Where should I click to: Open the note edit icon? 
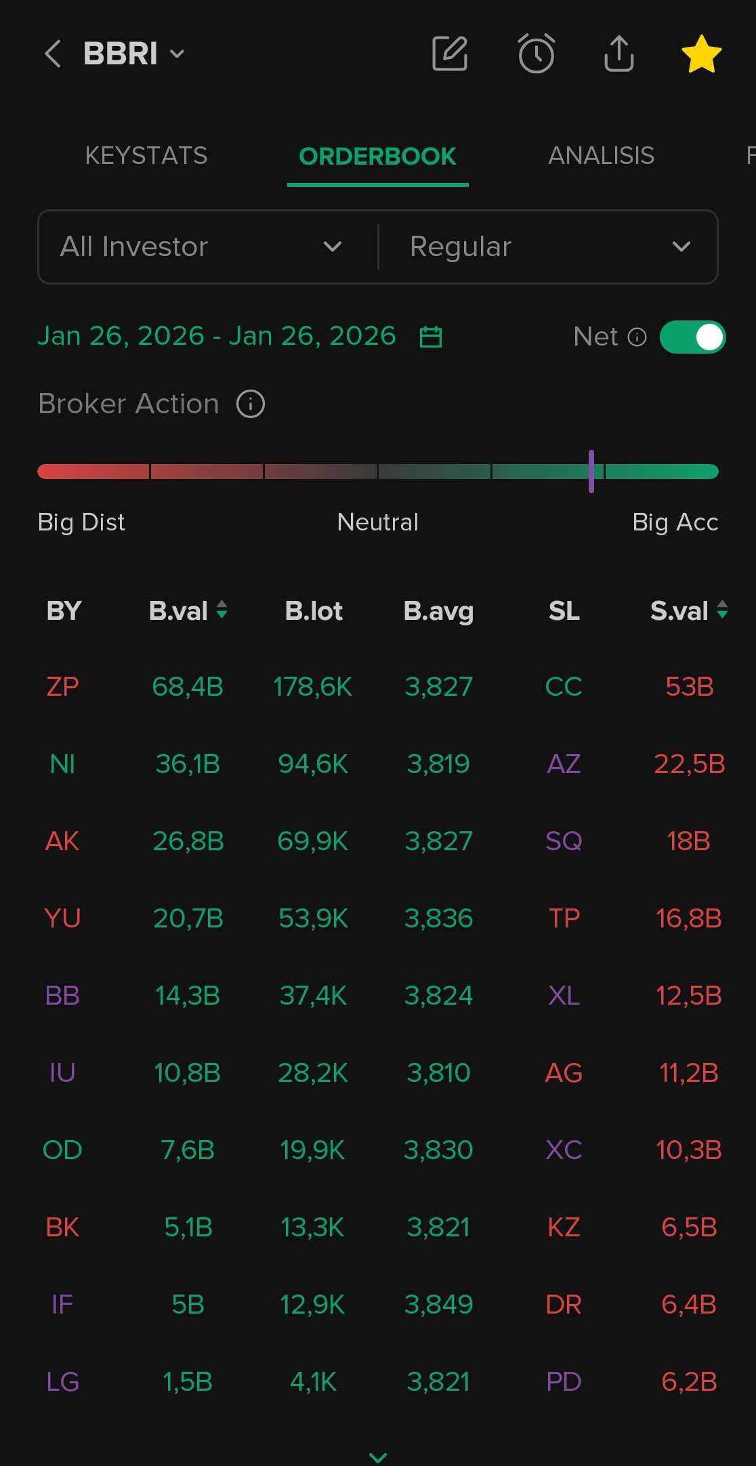pyautogui.click(x=450, y=54)
